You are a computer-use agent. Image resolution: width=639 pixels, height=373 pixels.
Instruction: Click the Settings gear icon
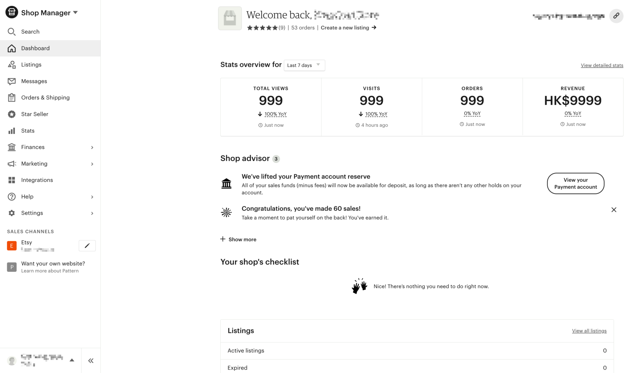tap(12, 213)
